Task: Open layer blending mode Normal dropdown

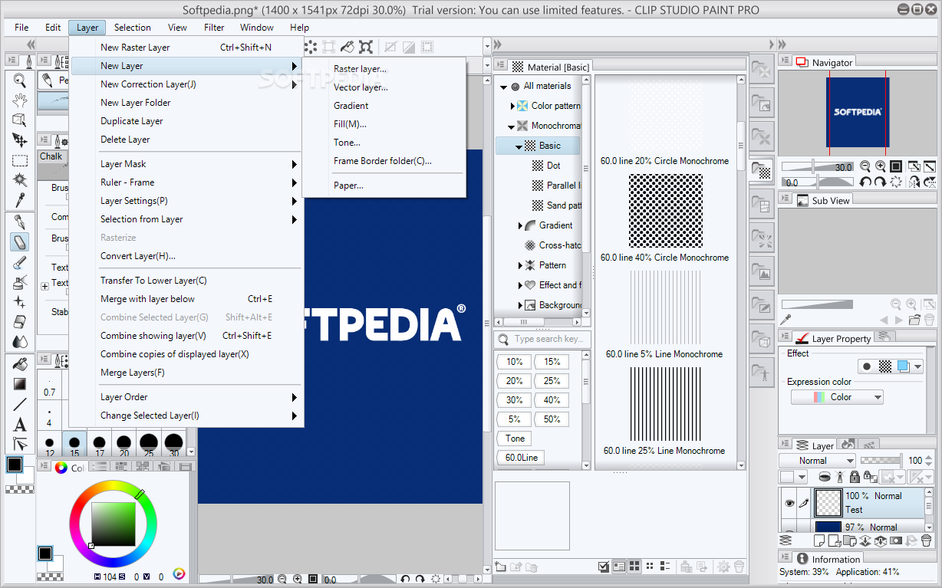Action: coord(817,461)
